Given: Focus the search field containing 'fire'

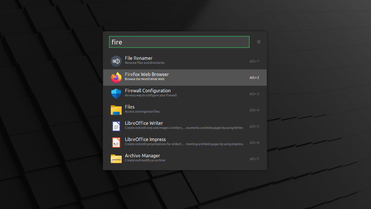Looking at the screenshot, I should (179, 42).
